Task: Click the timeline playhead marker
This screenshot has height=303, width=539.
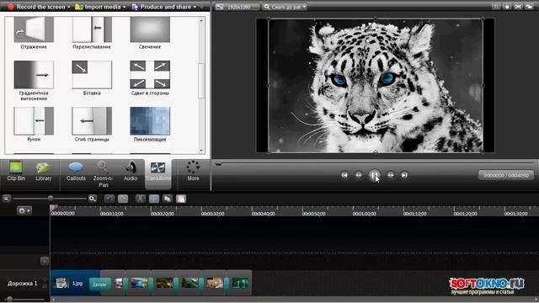Action: click(53, 207)
